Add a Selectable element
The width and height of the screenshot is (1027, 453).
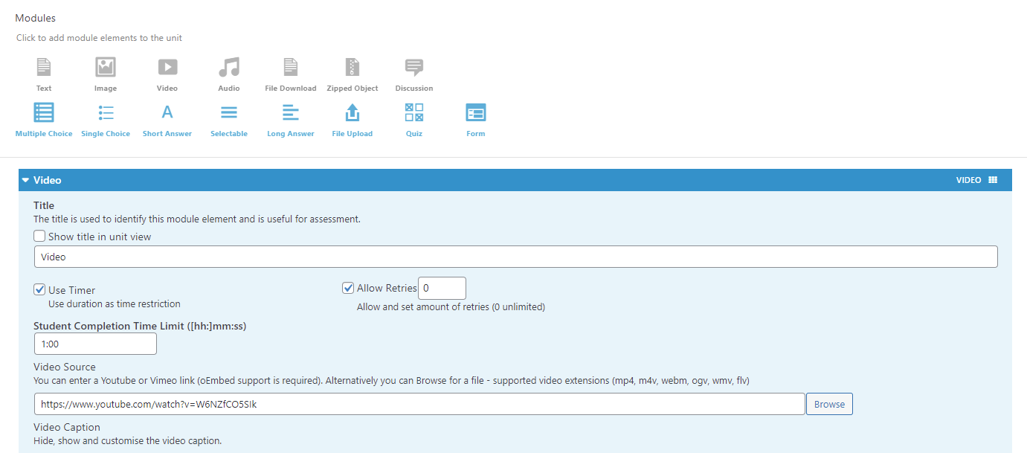(229, 120)
